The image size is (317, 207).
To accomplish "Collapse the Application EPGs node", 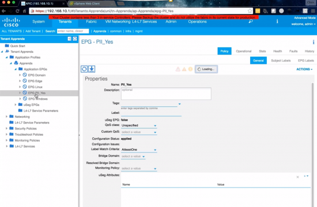I will (16, 69).
